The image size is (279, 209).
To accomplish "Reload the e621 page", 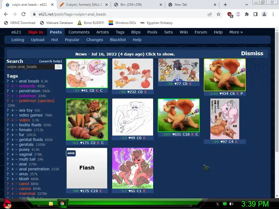I will [x=23, y=14].
